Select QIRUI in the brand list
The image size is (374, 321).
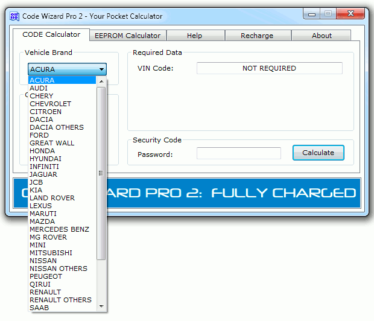62,284
